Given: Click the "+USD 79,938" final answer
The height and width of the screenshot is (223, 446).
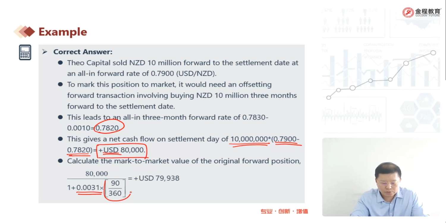Looking at the screenshot, I should click(156, 178).
